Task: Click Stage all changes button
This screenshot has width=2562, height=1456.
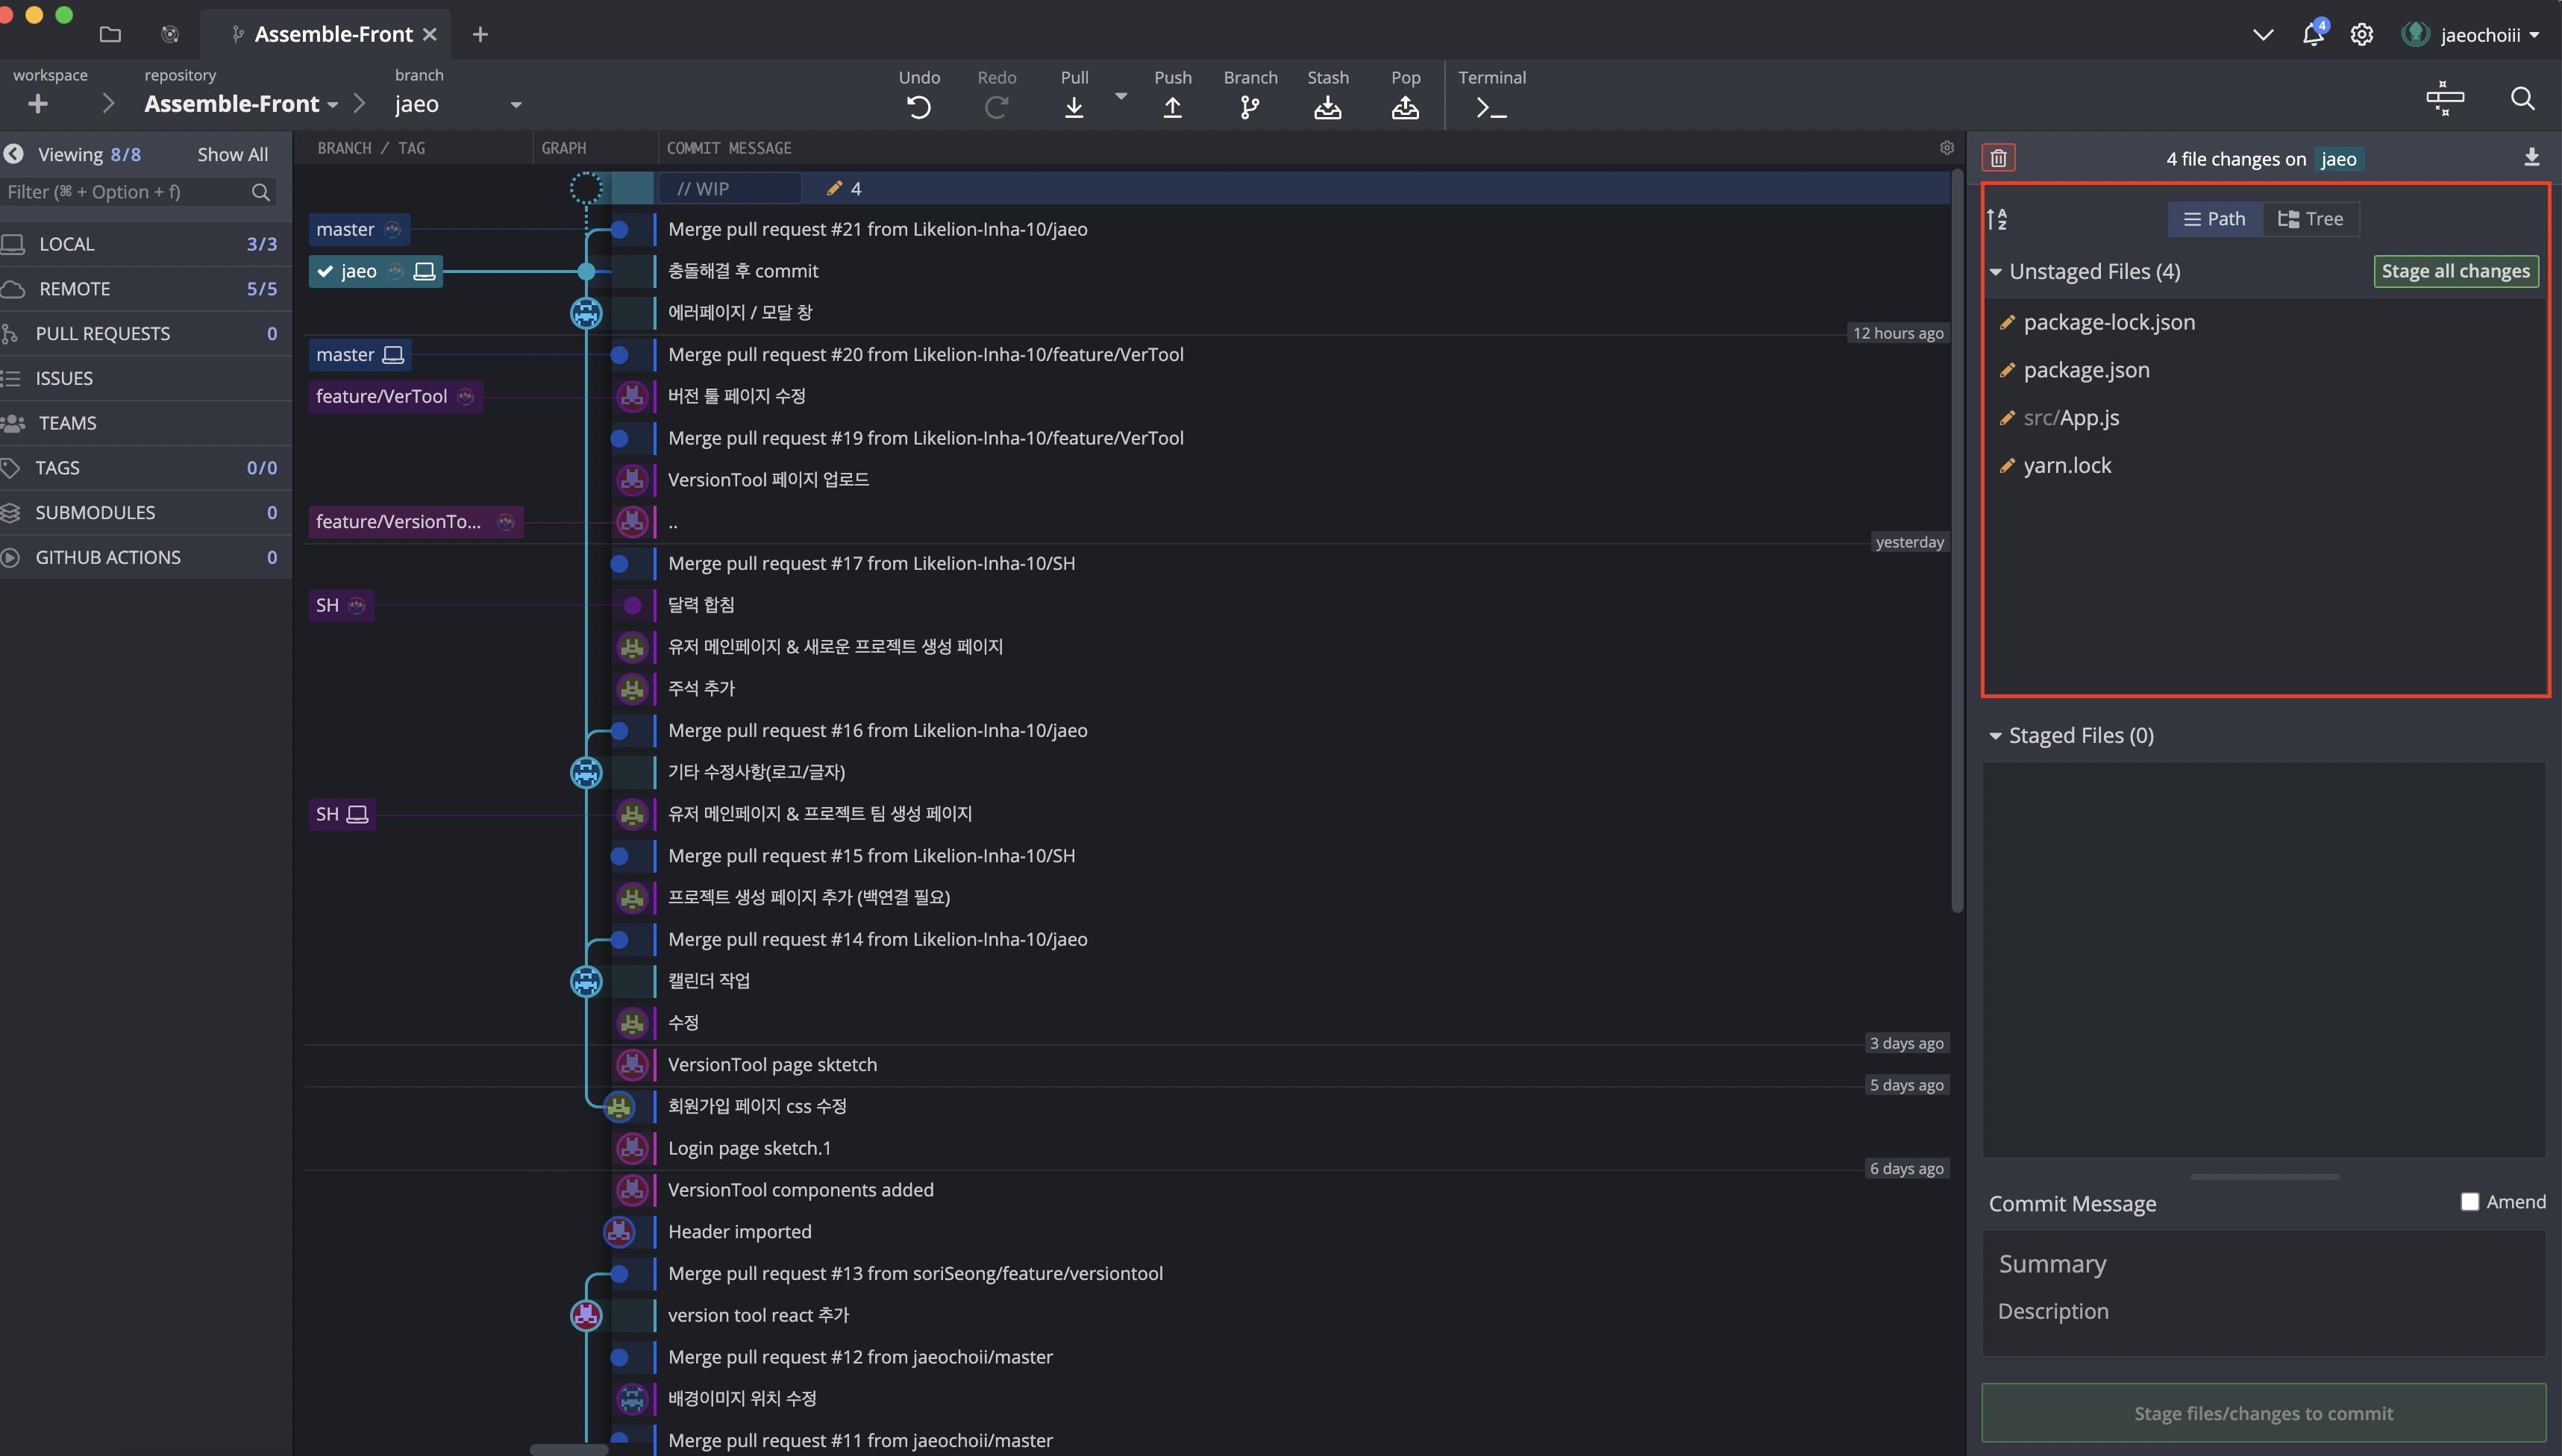Action: point(2455,271)
